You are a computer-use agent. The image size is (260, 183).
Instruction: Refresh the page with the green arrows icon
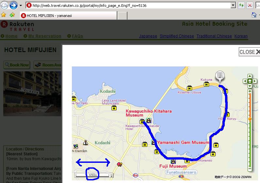click(x=241, y=6)
